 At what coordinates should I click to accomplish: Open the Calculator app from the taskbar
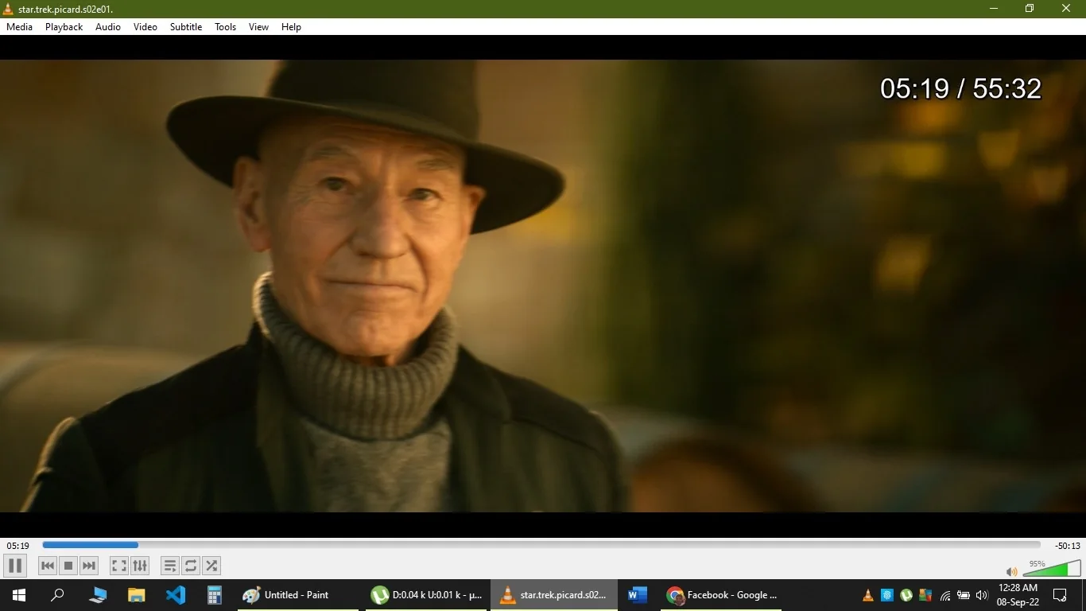(x=214, y=595)
